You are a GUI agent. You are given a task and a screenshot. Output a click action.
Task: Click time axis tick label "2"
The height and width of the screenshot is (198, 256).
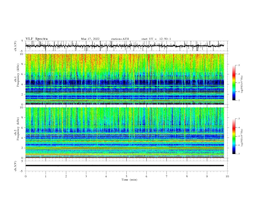pyautogui.click(x=66, y=176)
